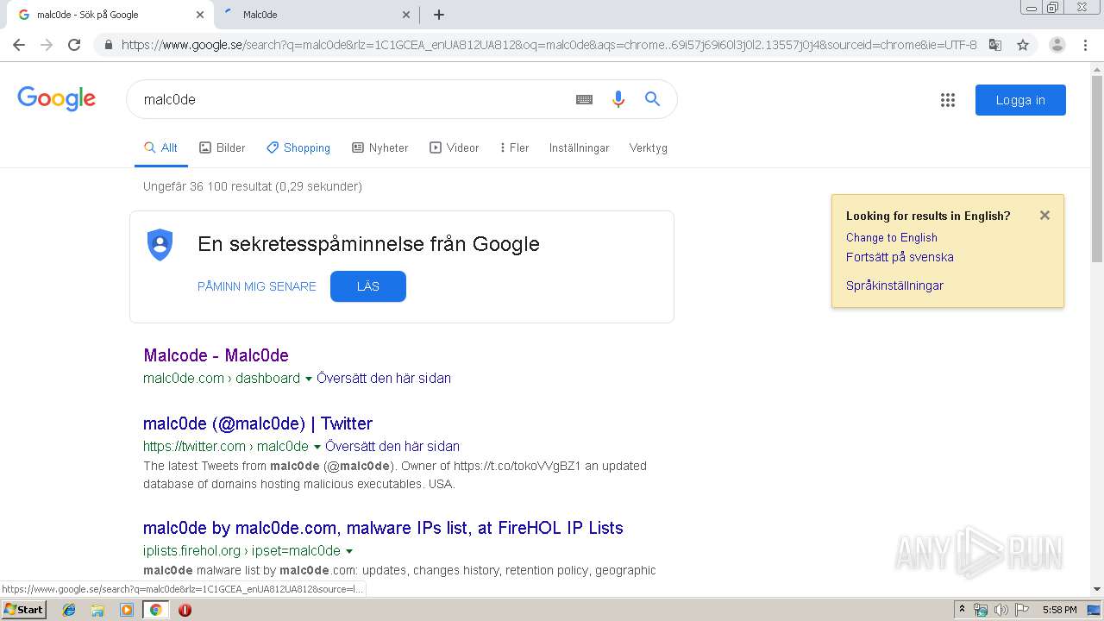This screenshot has width=1104, height=621.
Task: Click the 5:58 PM system clock
Action: [x=1059, y=610]
